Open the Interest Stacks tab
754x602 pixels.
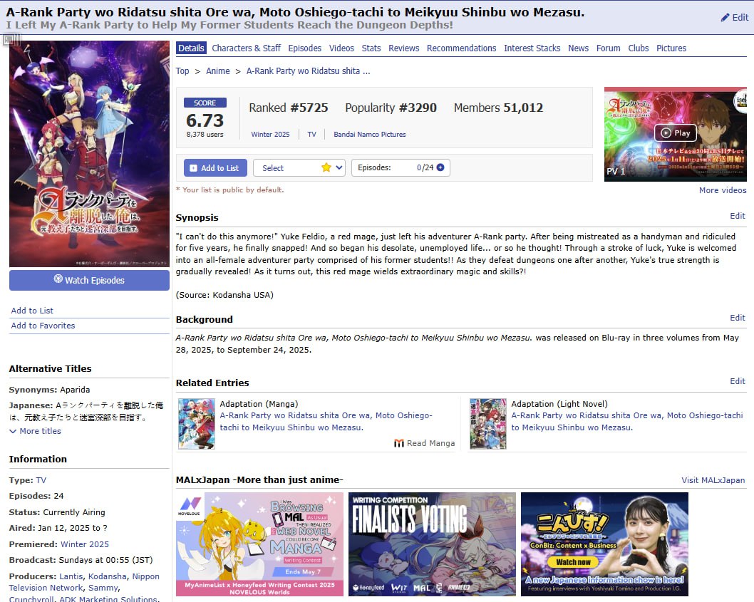pyautogui.click(x=532, y=48)
